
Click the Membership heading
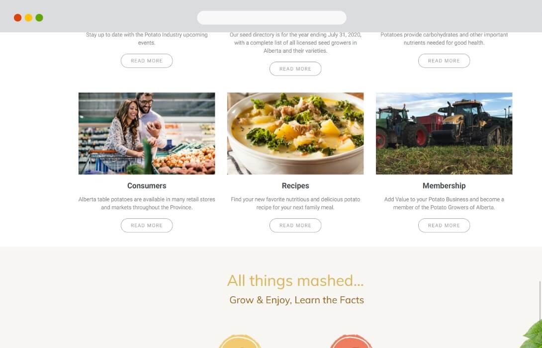[444, 185]
